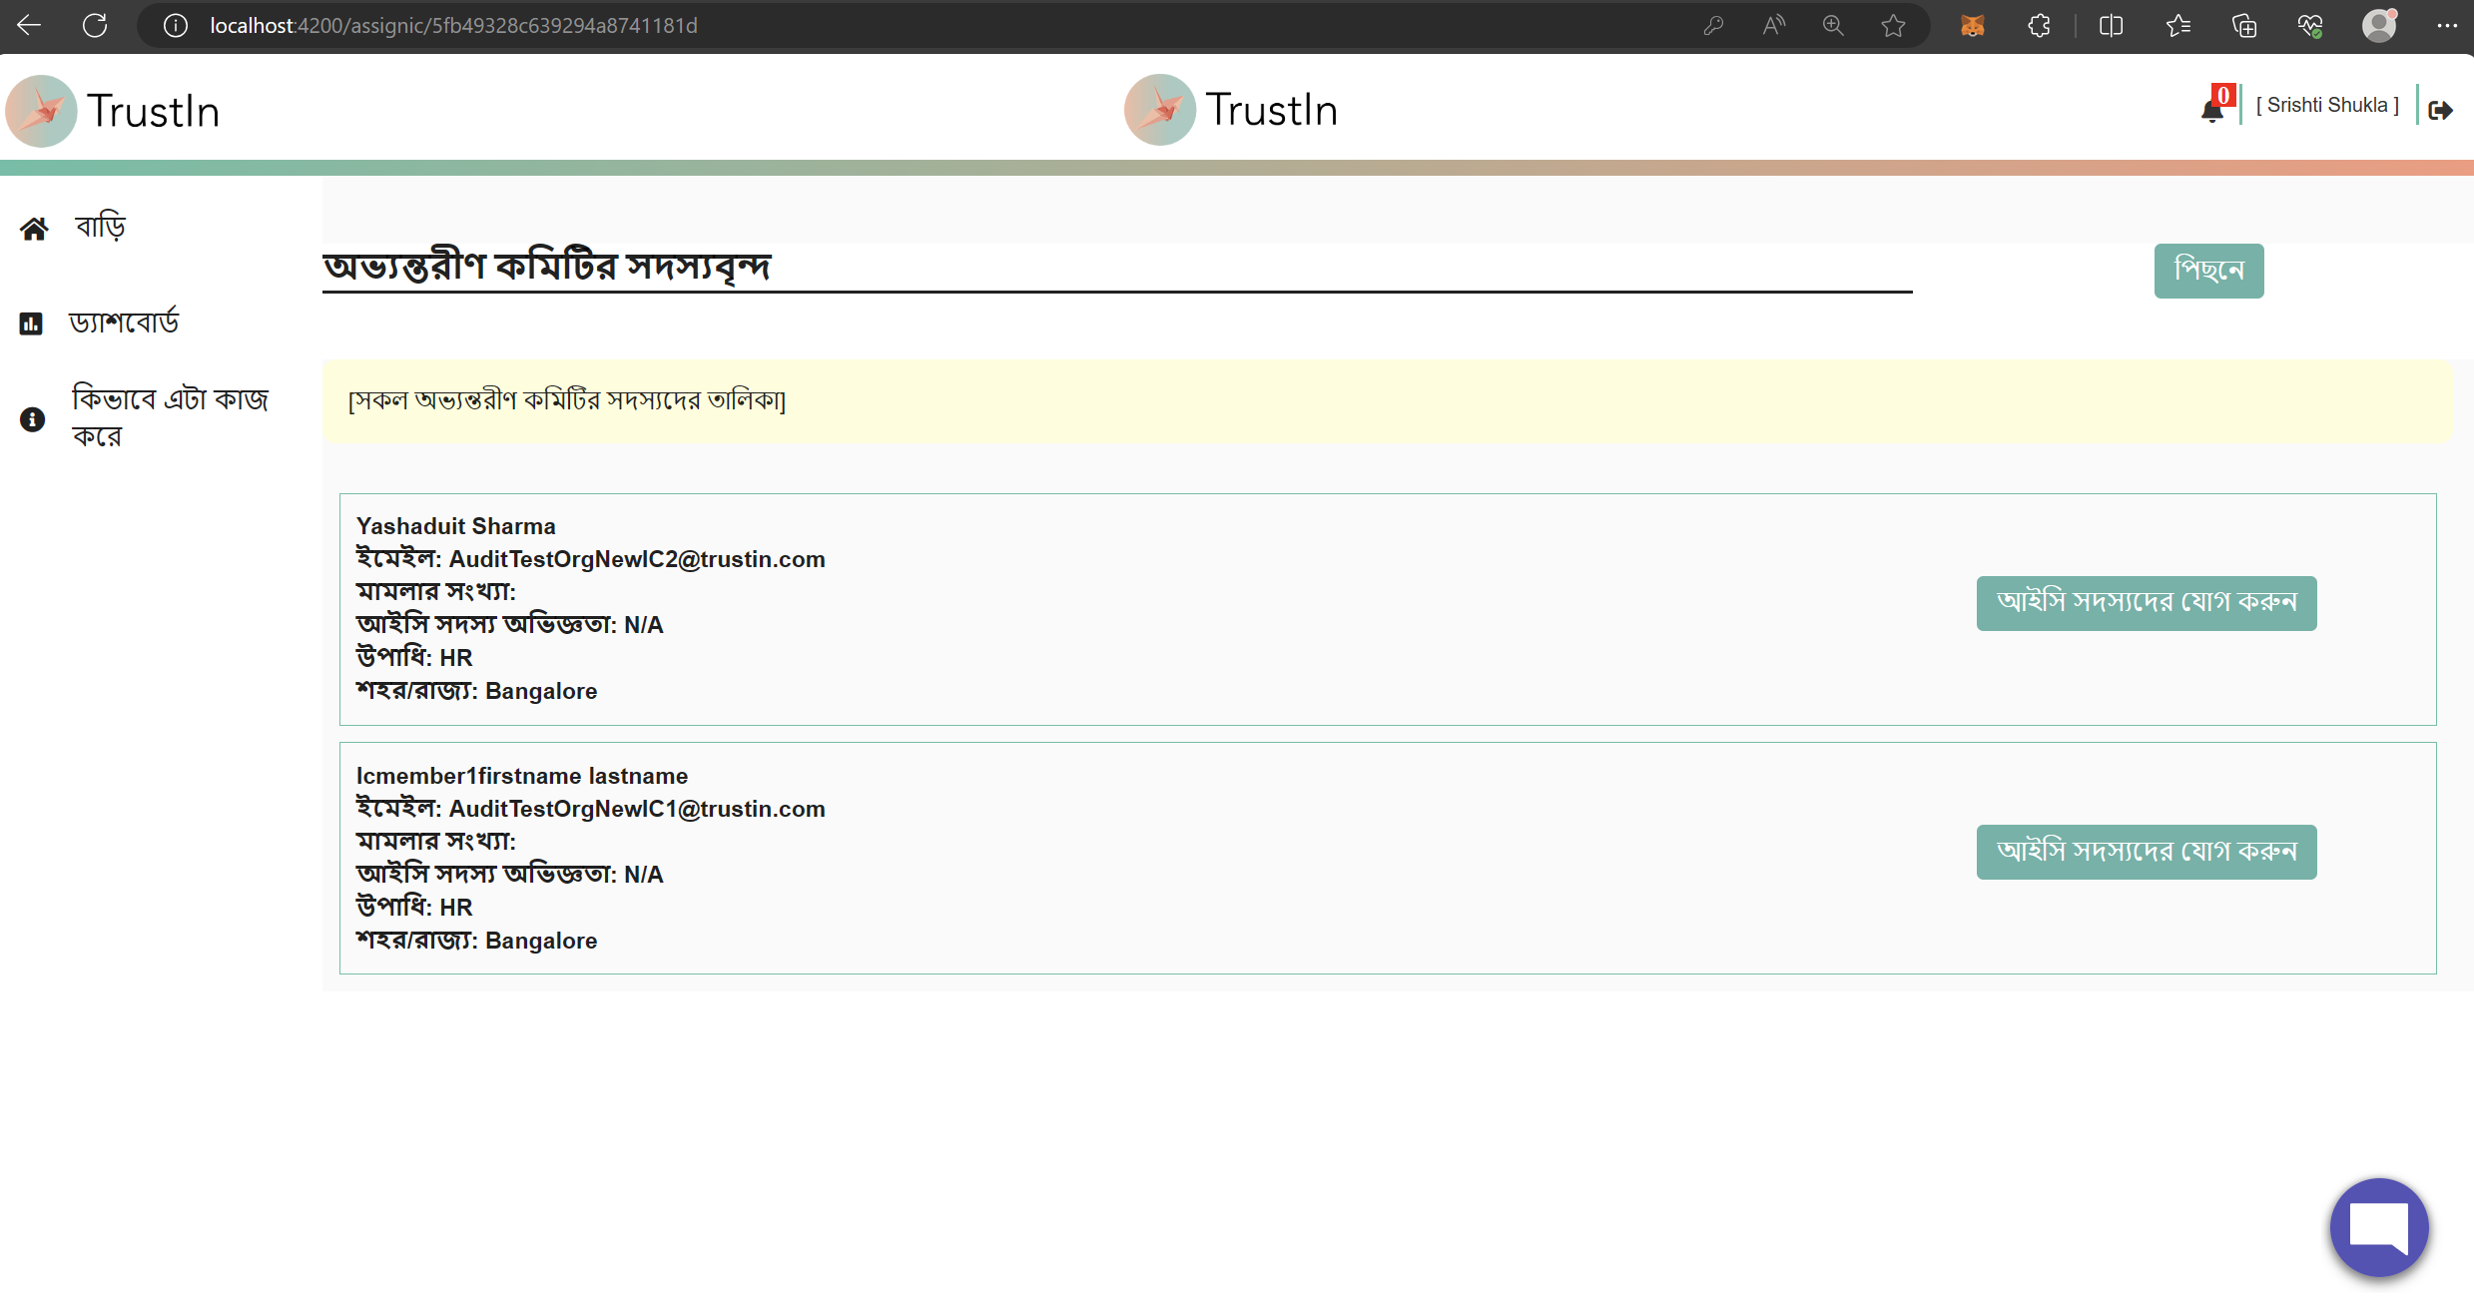This screenshot has width=2474, height=1301.
Task: Open the ড্যাশবোর্ড menu item
Action: pyautogui.click(x=124, y=322)
